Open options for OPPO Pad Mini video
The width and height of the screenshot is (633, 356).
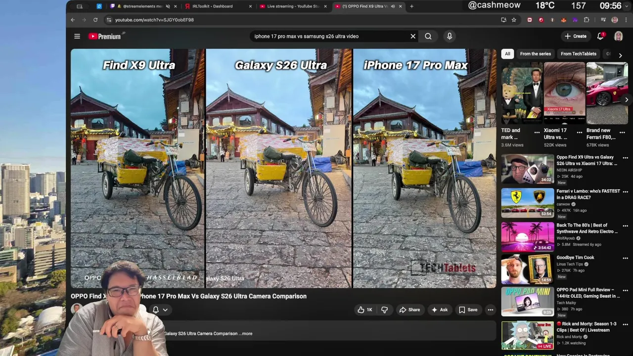pos(625,290)
